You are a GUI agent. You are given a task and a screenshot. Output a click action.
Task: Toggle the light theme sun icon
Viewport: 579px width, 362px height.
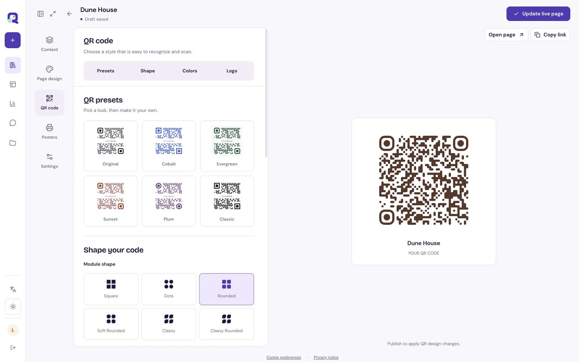click(13, 306)
